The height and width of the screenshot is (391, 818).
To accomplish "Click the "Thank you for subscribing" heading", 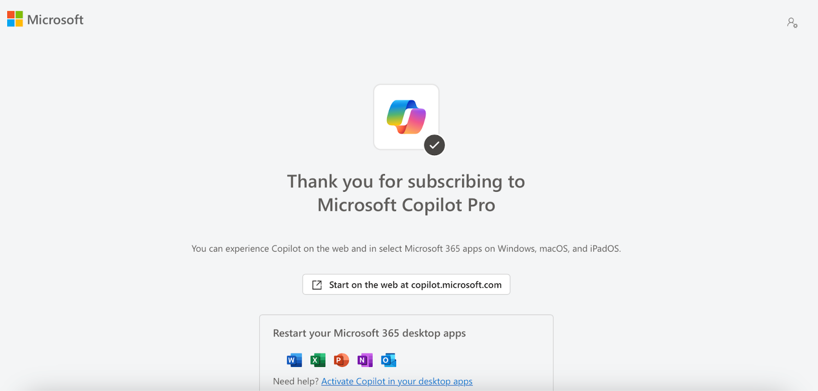I will click(406, 193).
